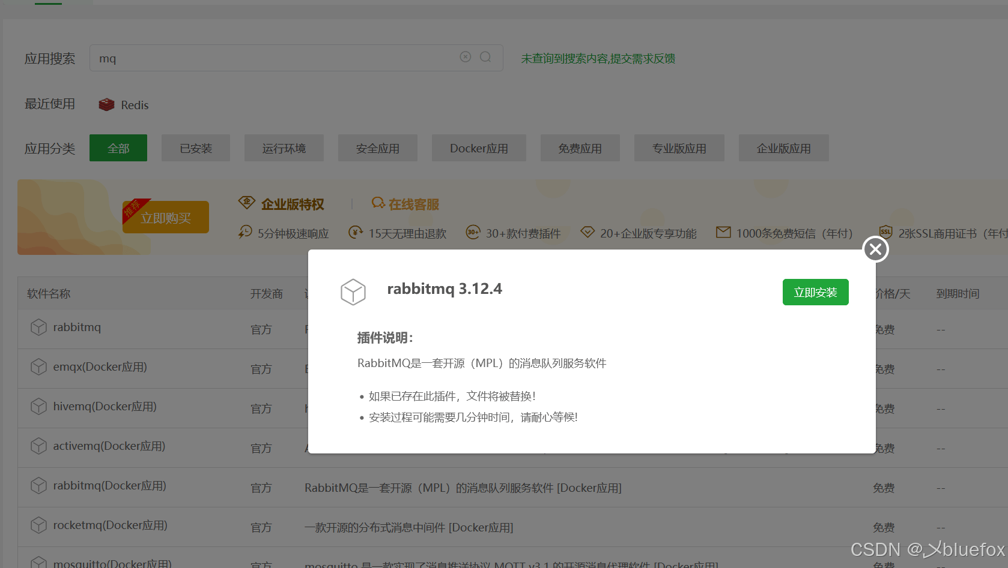
Task: Close the rabbitmq install dialog
Action: (x=876, y=249)
